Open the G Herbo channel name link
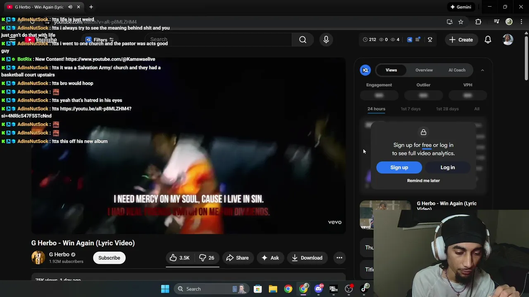The width and height of the screenshot is (529, 297). [x=59, y=255]
